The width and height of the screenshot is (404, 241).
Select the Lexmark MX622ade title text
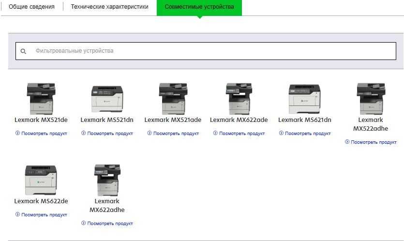[x=239, y=120]
